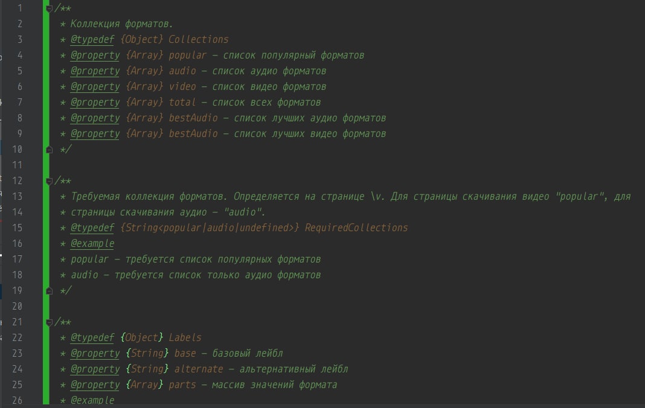Click line number 20 in the gutter
This screenshot has width=645, height=408.
point(16,306)
